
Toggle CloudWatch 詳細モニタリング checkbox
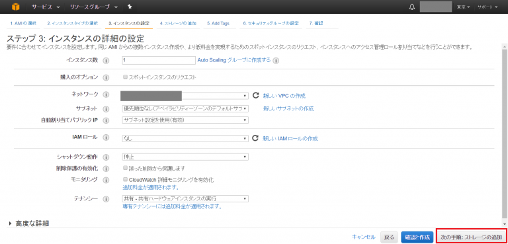(125, 179)
